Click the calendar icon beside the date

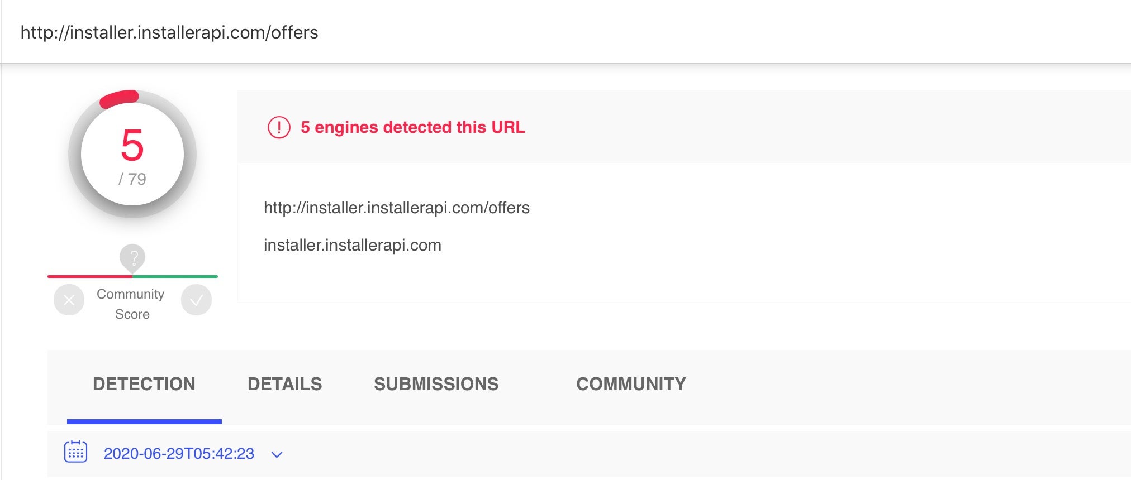click(x=75, y=452)
